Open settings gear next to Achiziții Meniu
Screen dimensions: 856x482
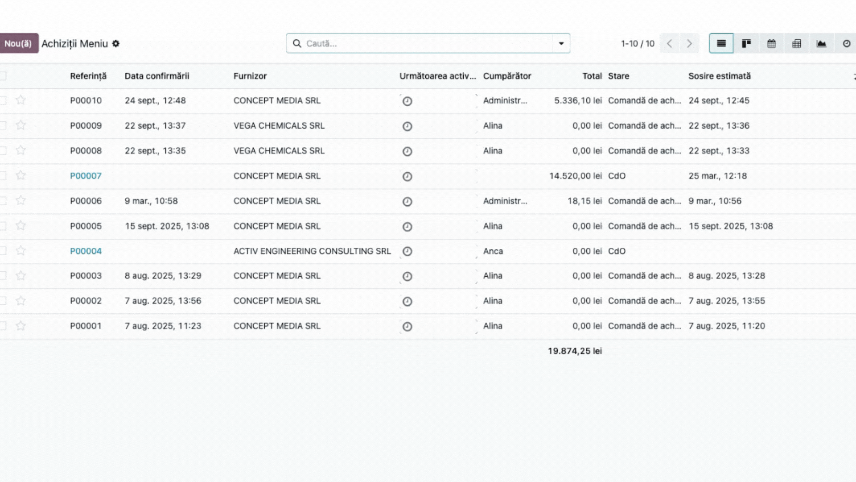click(116, 43)
